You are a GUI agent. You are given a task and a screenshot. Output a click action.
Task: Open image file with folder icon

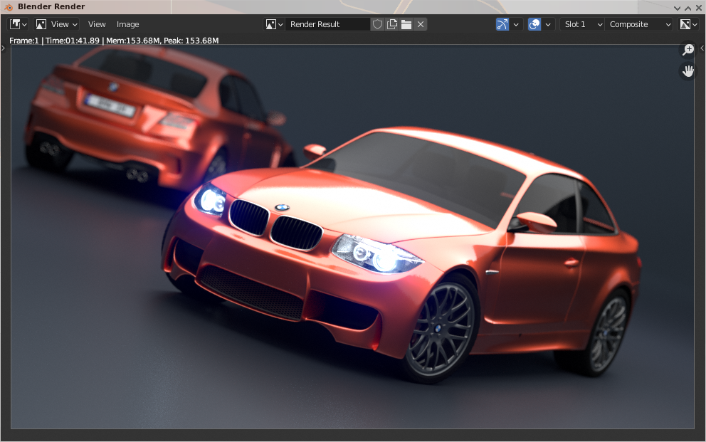406,24
